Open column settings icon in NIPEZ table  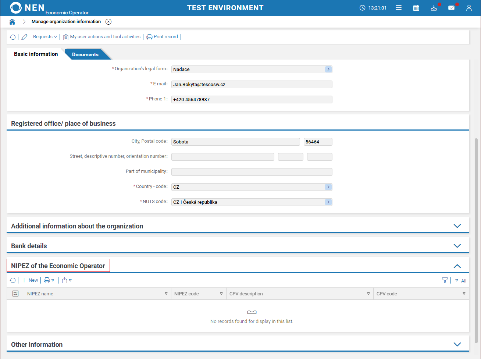click(15, 294)
